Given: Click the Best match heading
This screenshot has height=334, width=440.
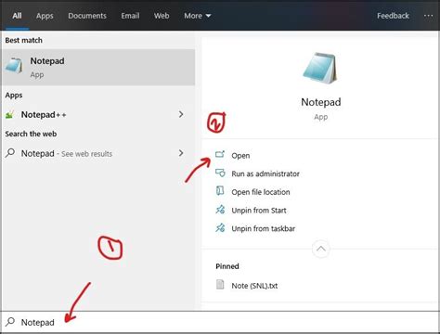Looking at the screenshot, I should point(23,40).
